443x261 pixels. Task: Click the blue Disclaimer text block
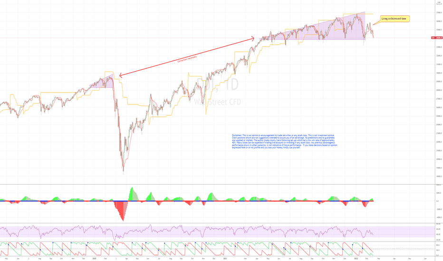[x=285, y=141]
